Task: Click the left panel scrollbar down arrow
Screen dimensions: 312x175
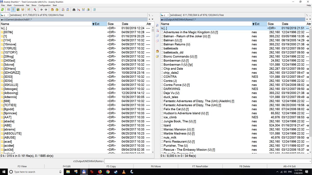Action: (x=153, y=152)
